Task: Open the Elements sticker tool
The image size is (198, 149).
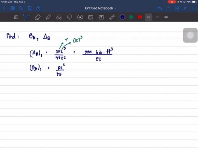Action: (x=80, y=17)
